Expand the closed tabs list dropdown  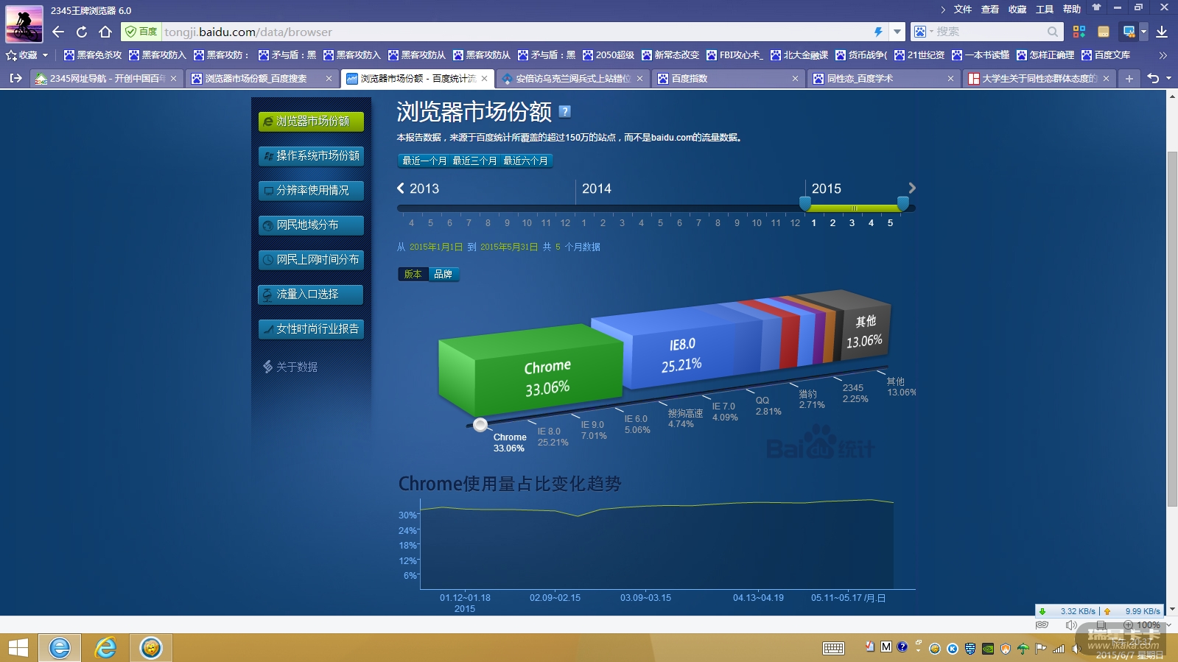coord(1168,78)
